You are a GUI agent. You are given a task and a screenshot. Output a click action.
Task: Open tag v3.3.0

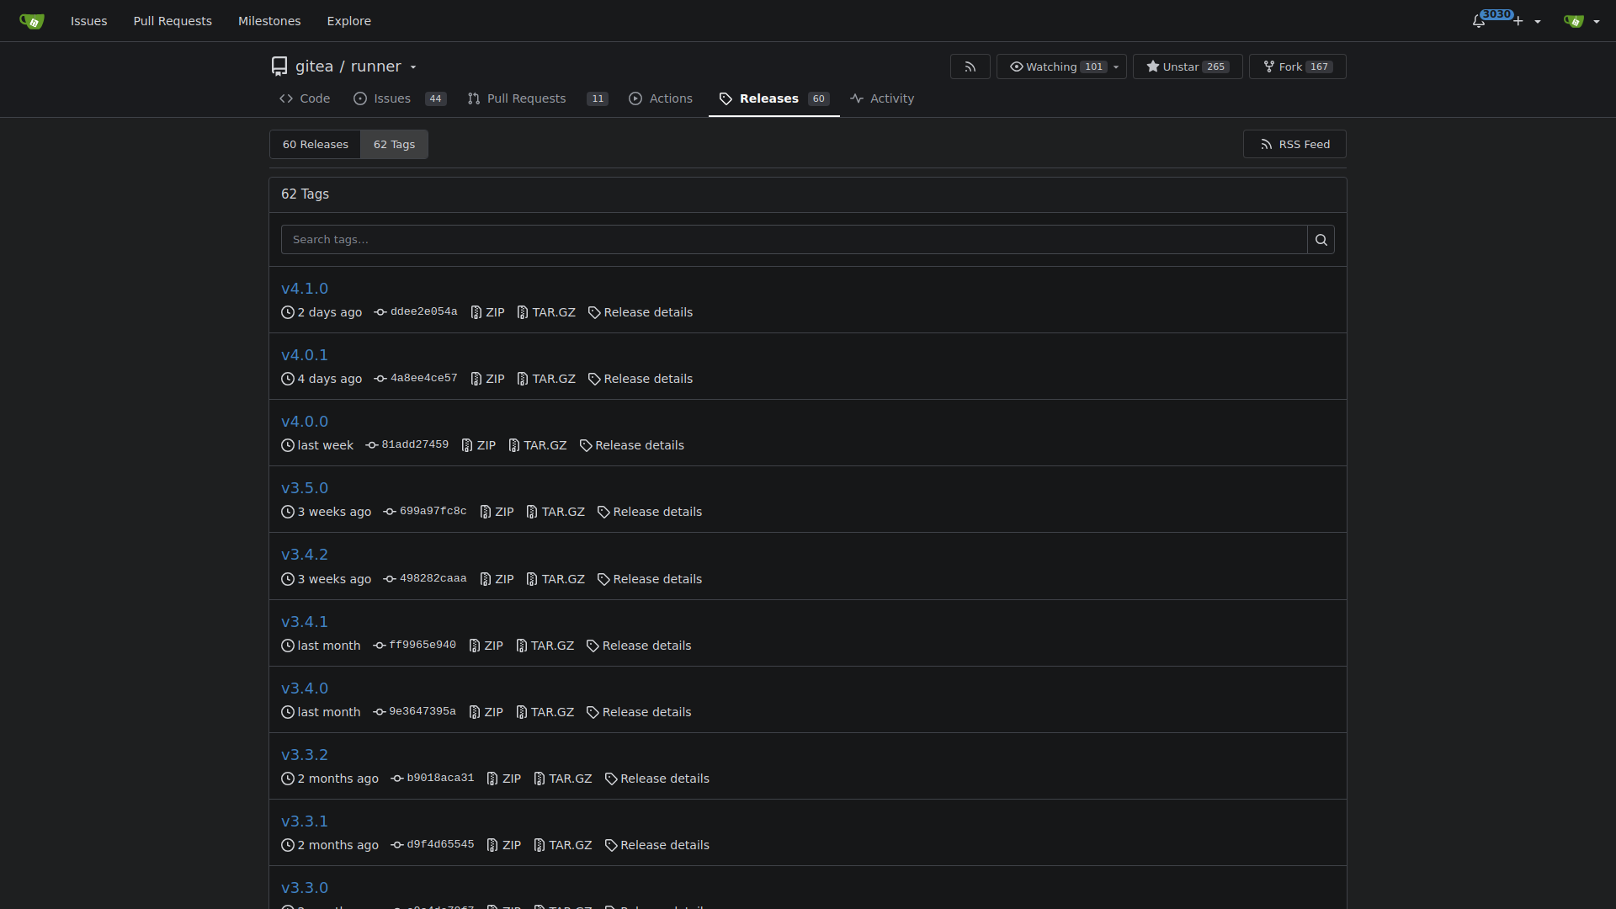[305, 888]
